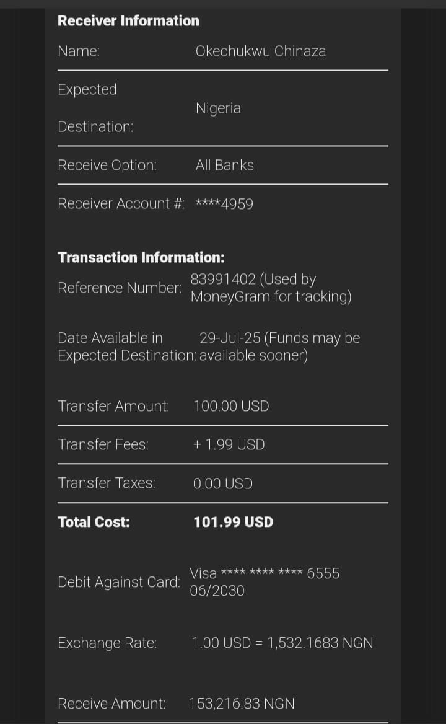Click the Transaction Information heading
Screen dimensions: 446x724
(x=141, y=257)
